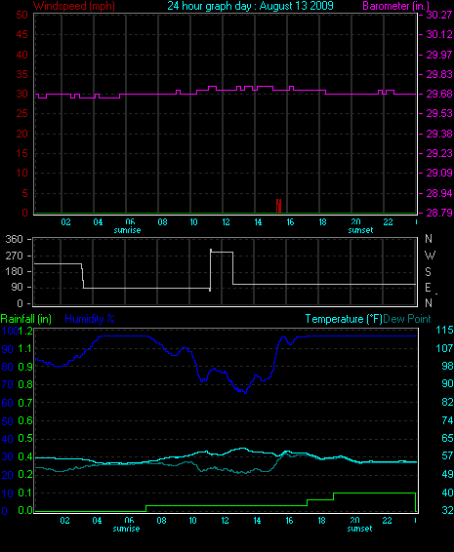Click the 'W' compass label on the wind direction graph
Viewport: 454px width, 552px height.
pos(430,256)
